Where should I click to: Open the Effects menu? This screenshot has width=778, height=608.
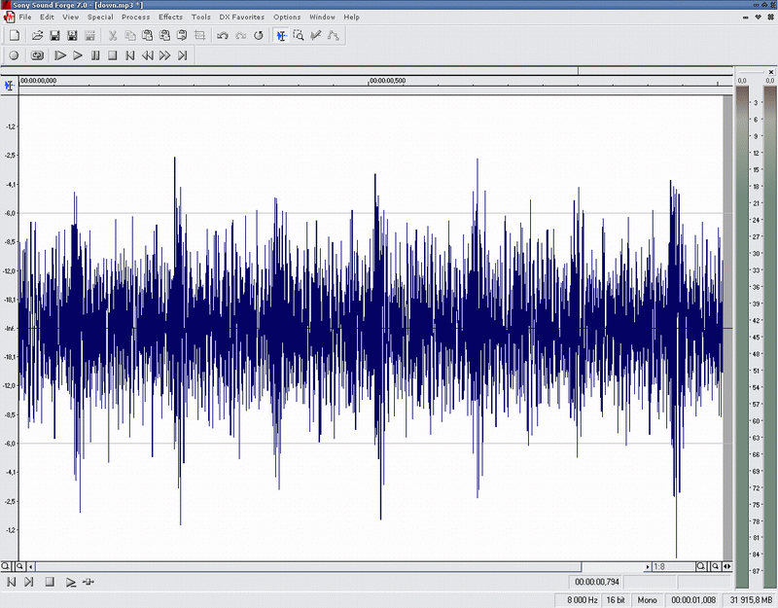pyautogui.click(x=170, y=17)
